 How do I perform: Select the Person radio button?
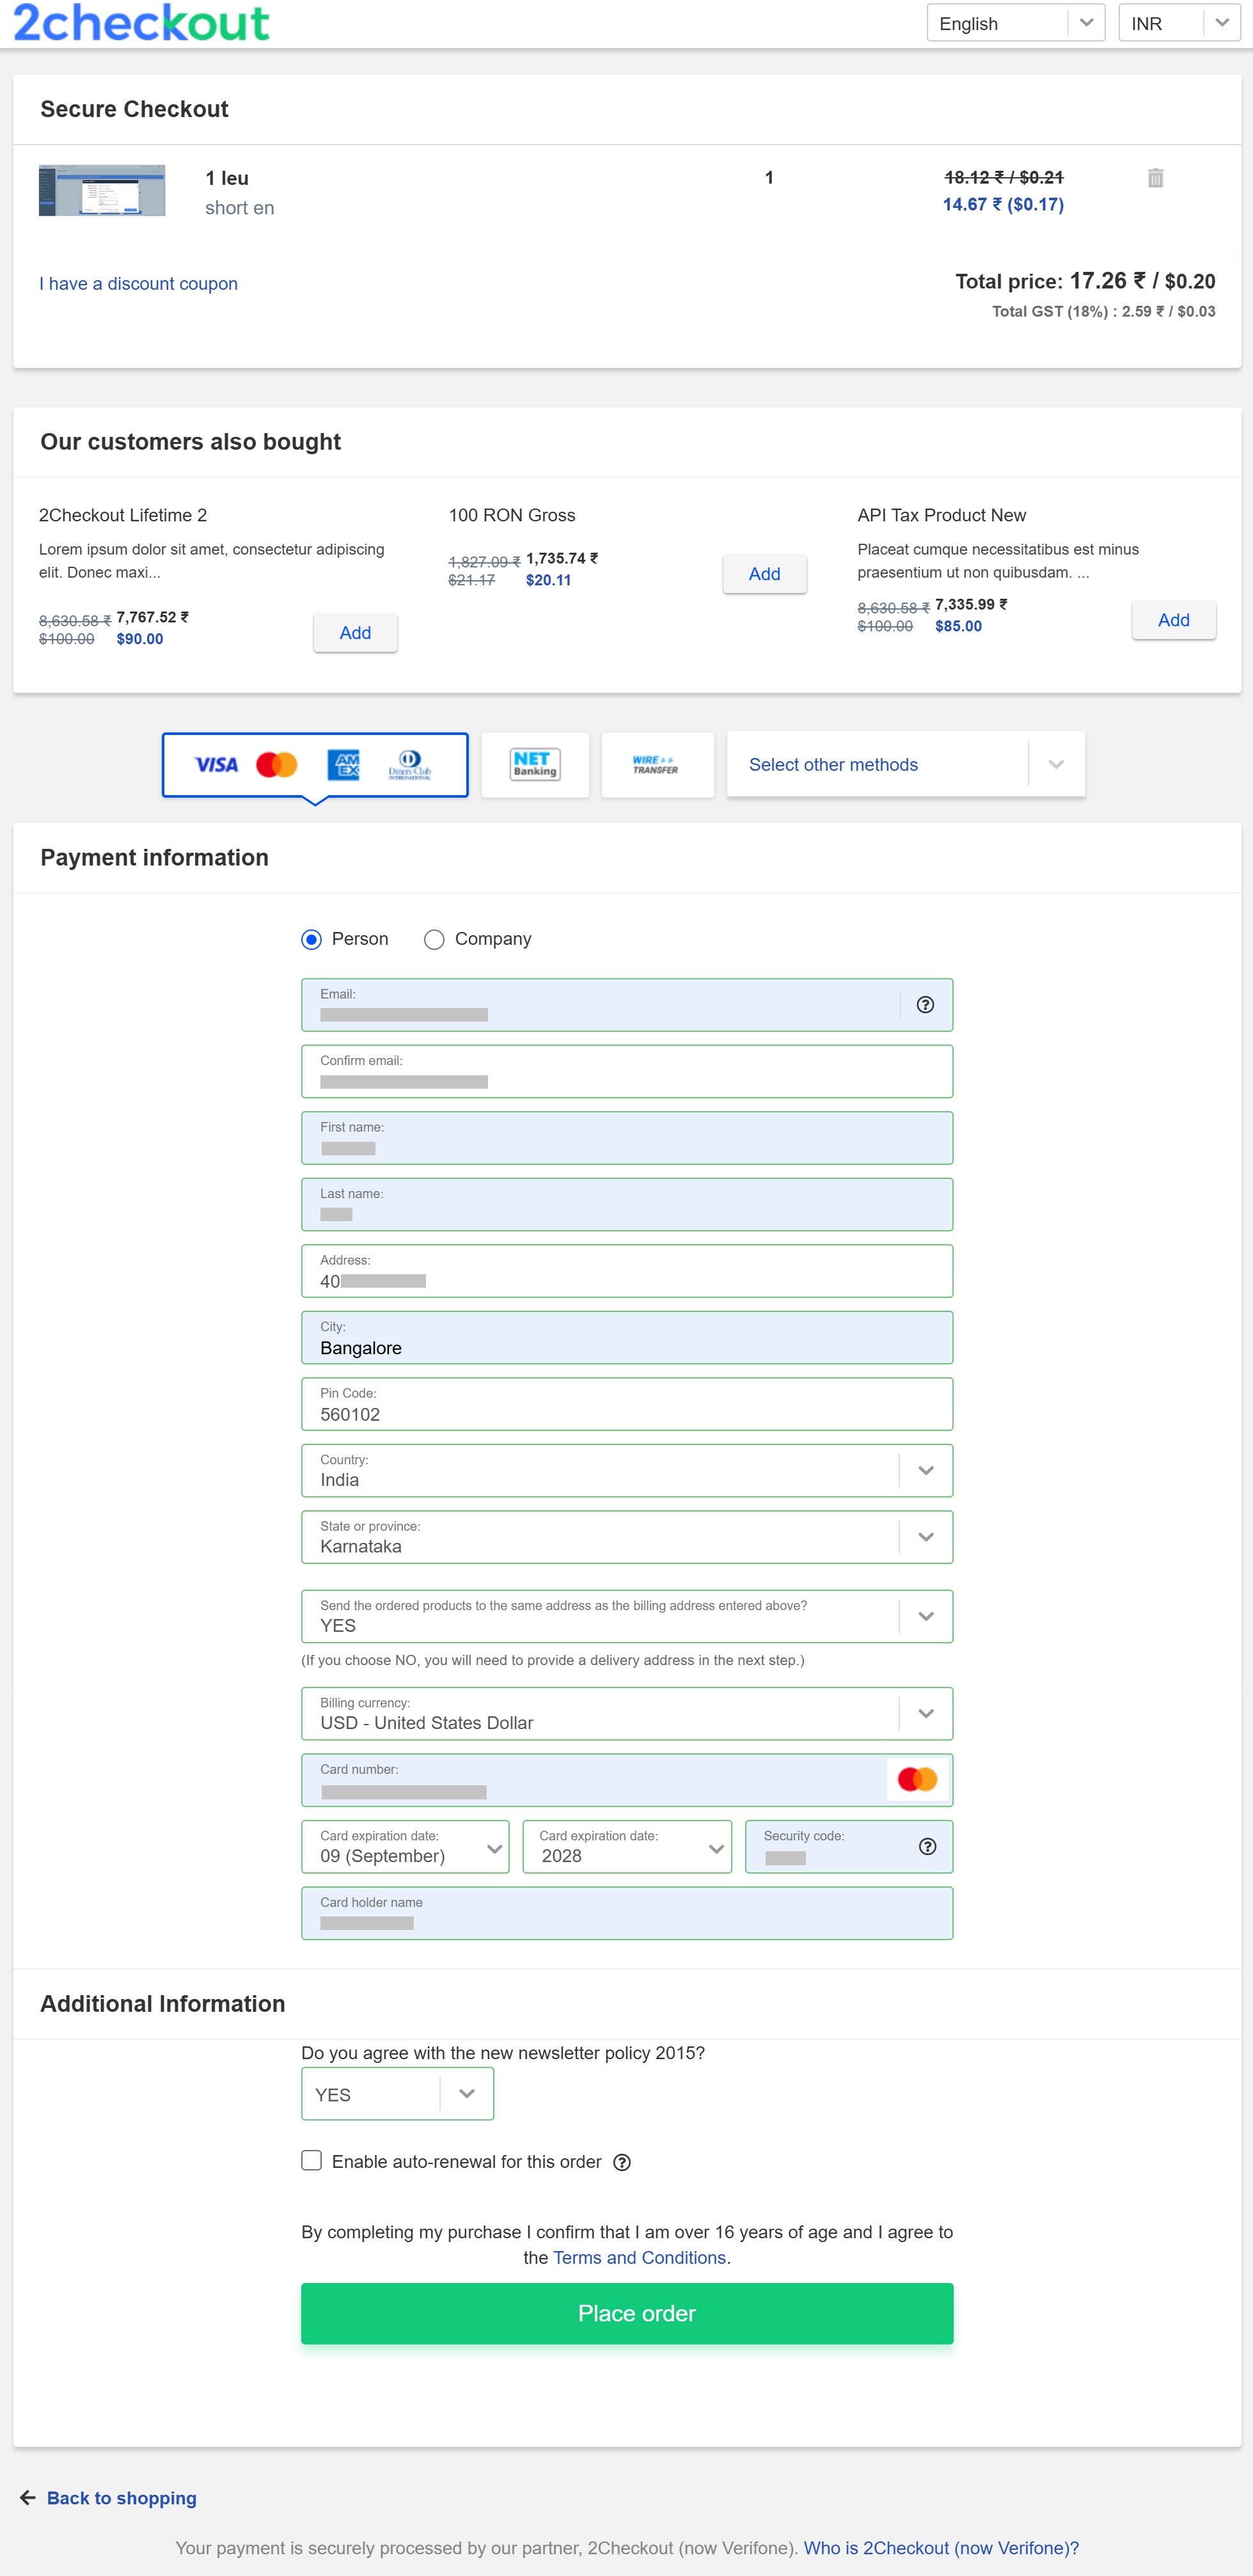[x=311, y=939]
